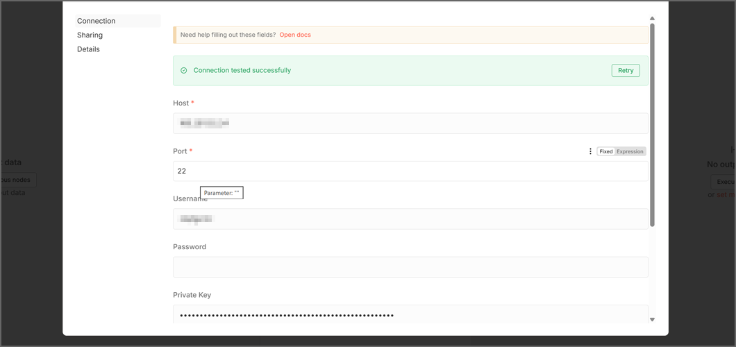Click the "Need help filling out these fields?" notice

click(228, 35)
